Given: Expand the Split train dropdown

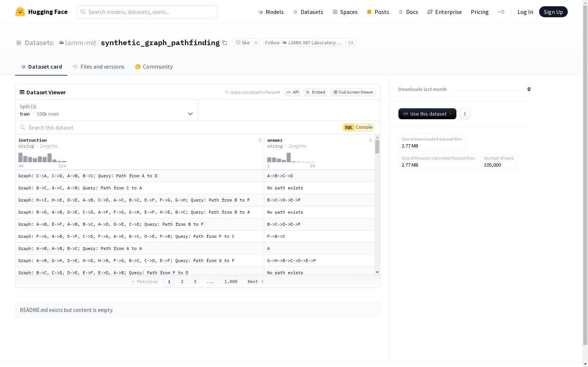Looking at the screenshot, I should point(106,110).
